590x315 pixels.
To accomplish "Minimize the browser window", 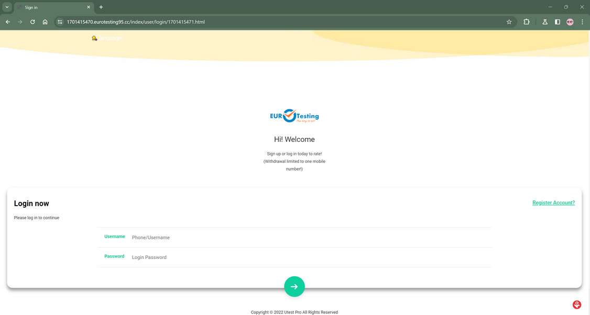I will tap(550, 7).
